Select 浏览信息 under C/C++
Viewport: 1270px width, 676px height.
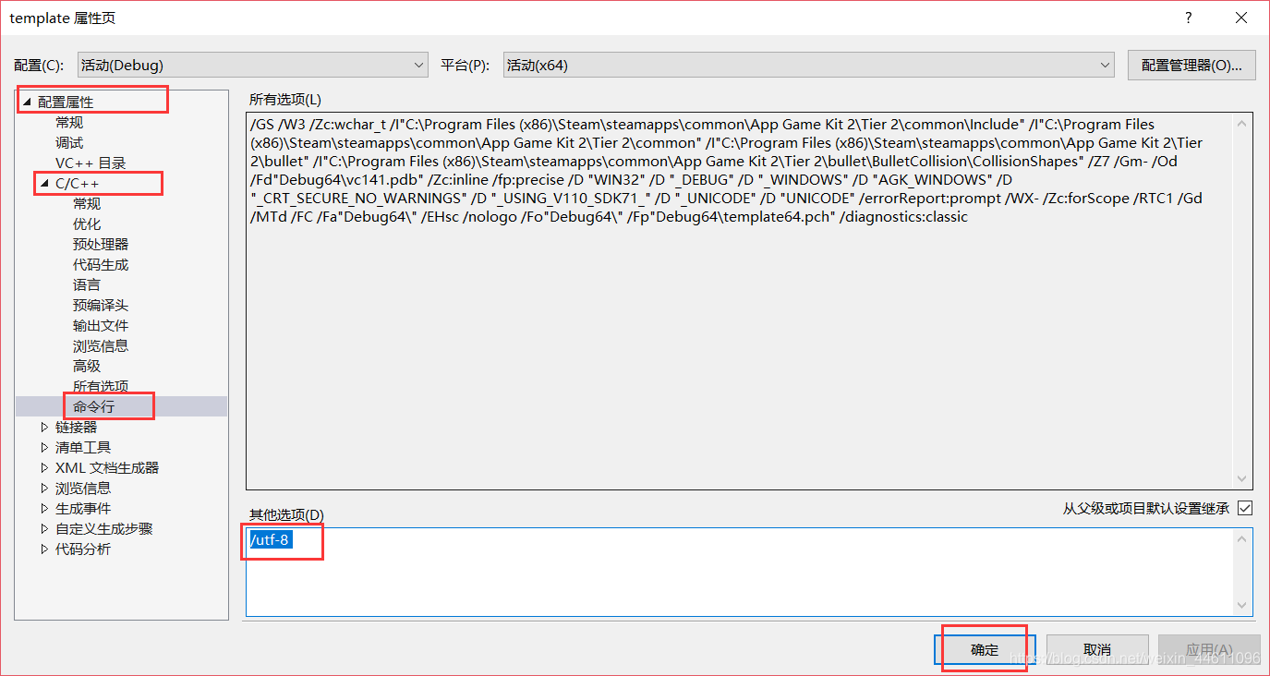point(101,346)
